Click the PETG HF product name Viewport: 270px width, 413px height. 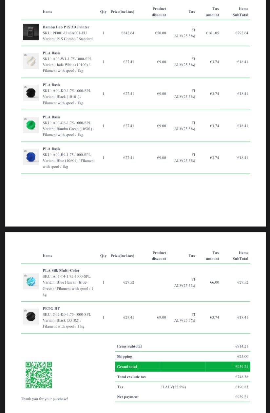(x=51, y=309)
